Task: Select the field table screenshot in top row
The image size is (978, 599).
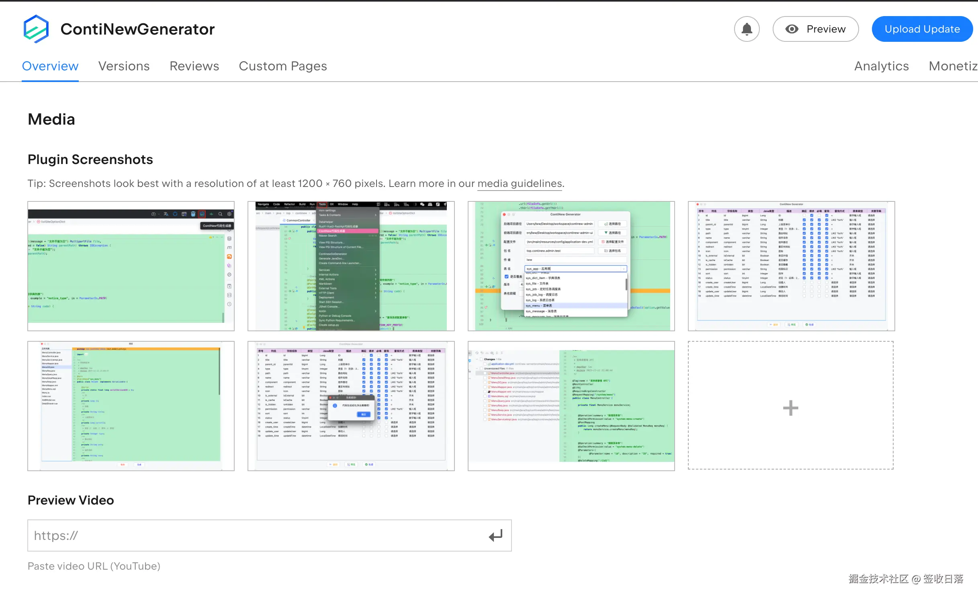Action: (x=791, y=266)
